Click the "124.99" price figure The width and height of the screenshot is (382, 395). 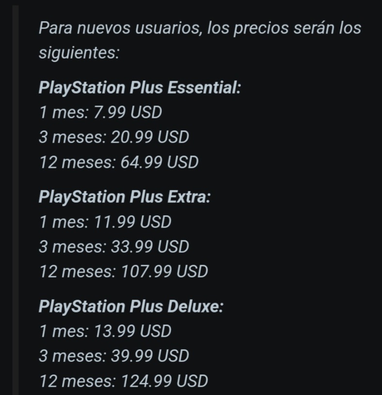point(147,381)
